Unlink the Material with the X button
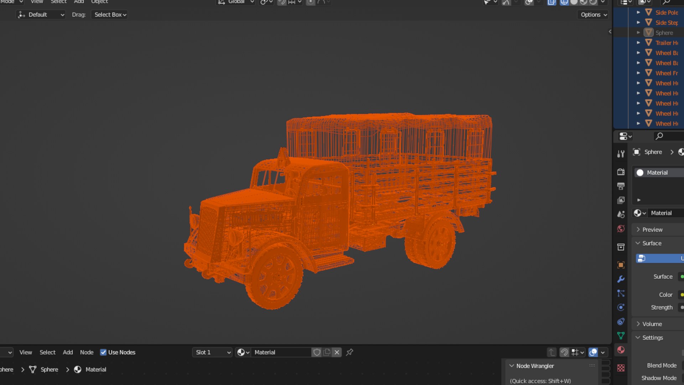The height and width of the screenshot is (385, 684). coord(337,352)
